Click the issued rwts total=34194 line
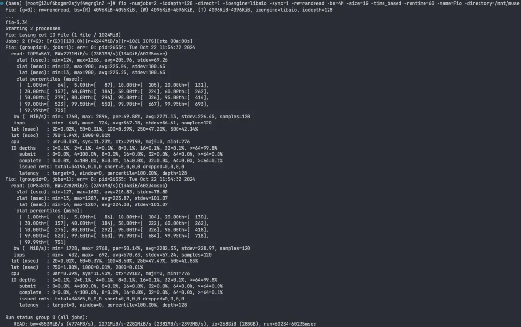The width and height of the screenshot is (521, 327). (x=101, y=167)
